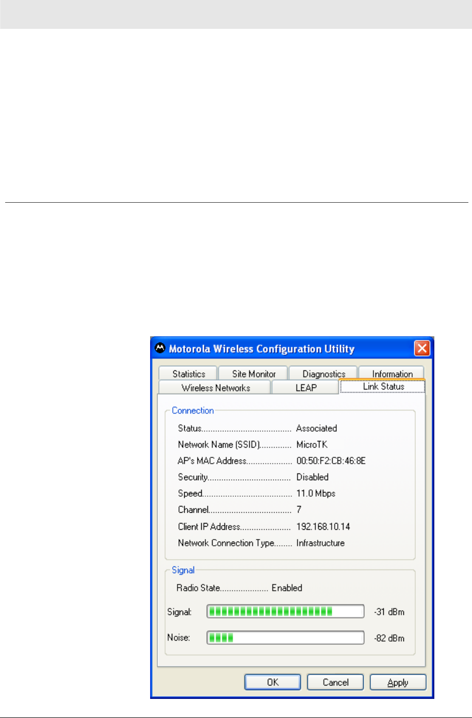Click the Security value Disabled
Viewport: 472px width, 718px height.
[312, 477]
